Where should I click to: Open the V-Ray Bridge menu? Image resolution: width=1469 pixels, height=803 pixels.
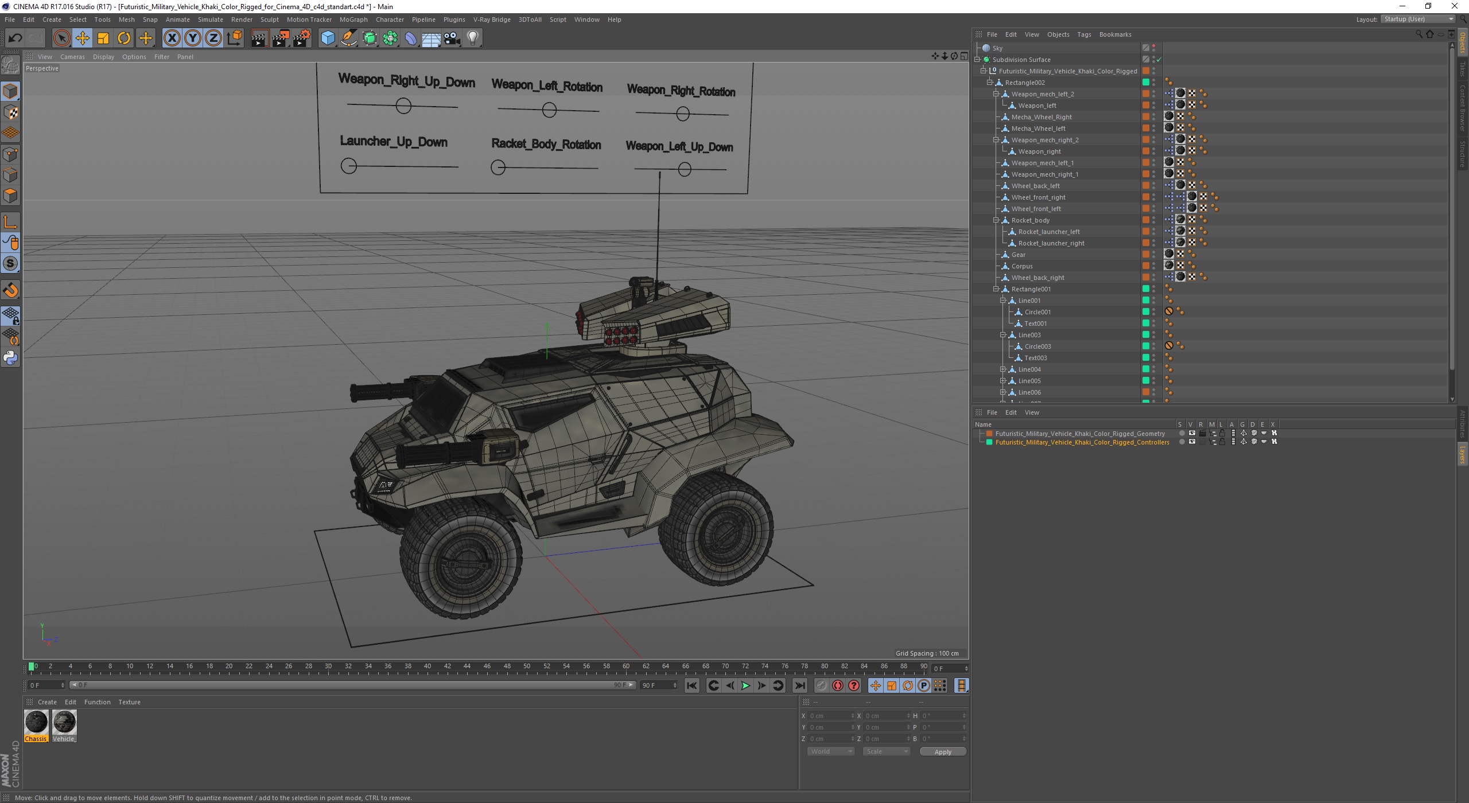[x=492, y=20]
